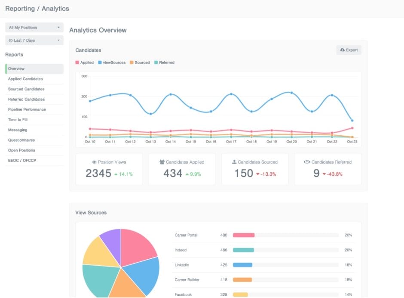
Task: Open the All My Positions dropdown
Action: [34, 27]
